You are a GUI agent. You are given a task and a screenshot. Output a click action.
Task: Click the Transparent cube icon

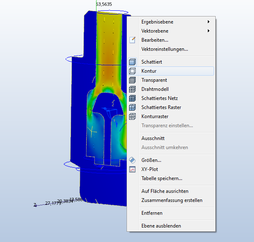pyautogui.click(x=132, y=80)
